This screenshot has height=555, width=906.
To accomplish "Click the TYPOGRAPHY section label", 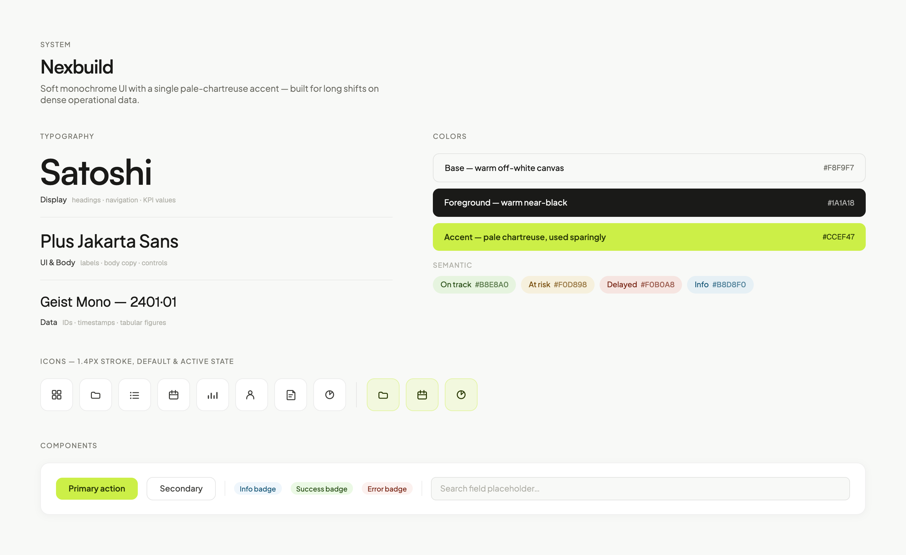I will 67,136.
